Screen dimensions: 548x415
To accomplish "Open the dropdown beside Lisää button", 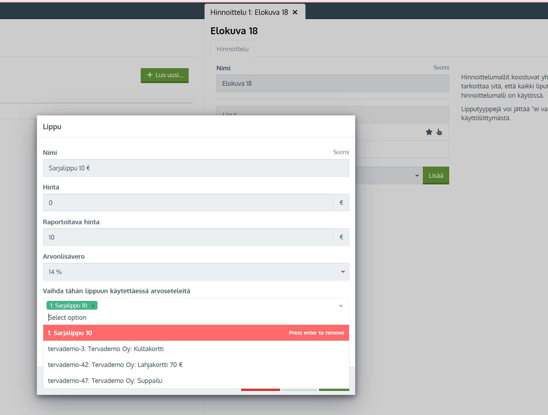I will pyautogui.click(x=389, y=175).
